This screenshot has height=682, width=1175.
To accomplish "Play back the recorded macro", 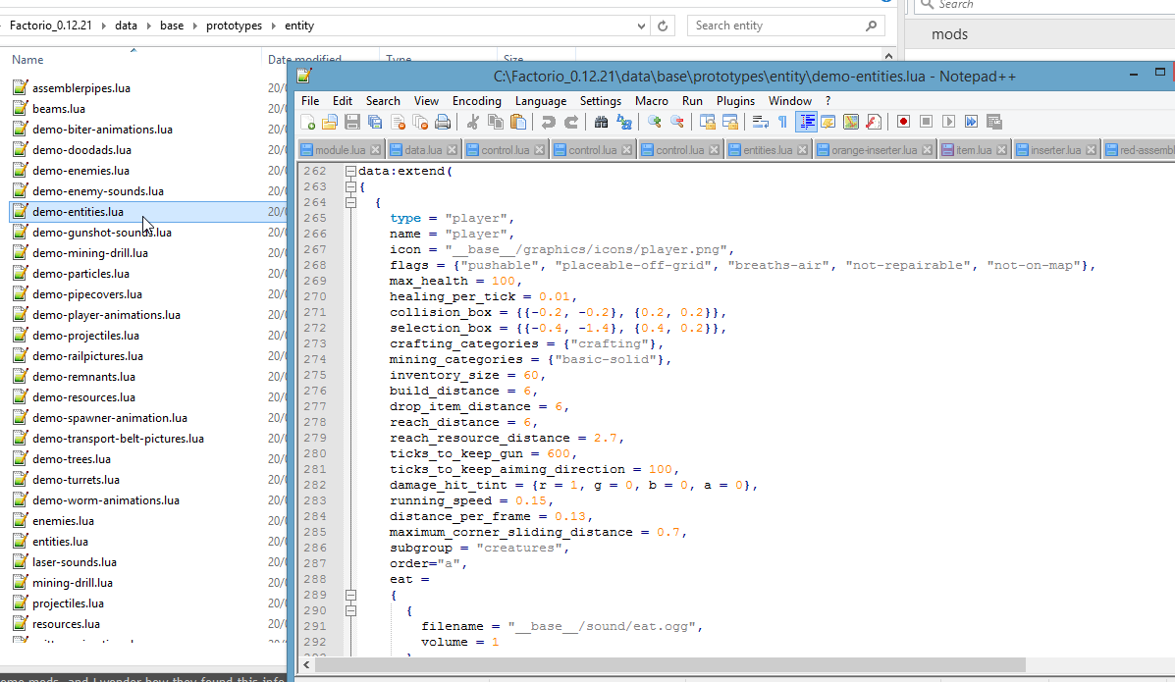I will 948,122.
